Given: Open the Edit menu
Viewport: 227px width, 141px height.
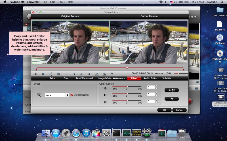Looking at the screenshot, I should pyautogui.click(x=52, y=2).
